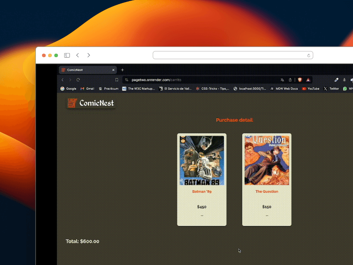Image resolution: width=353 pixels, height=265 pixels.
Task: Click the Safari sidebar toggle icon
Action: tap(67, 55)
